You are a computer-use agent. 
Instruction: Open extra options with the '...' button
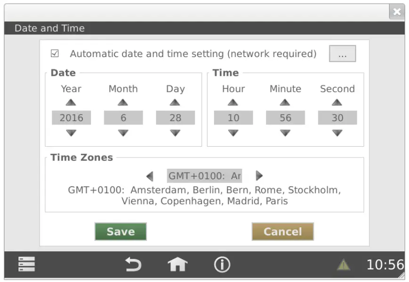343,53
